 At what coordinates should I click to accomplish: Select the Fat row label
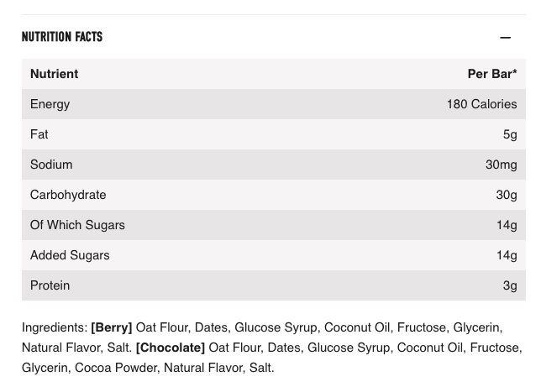(39, 134)
